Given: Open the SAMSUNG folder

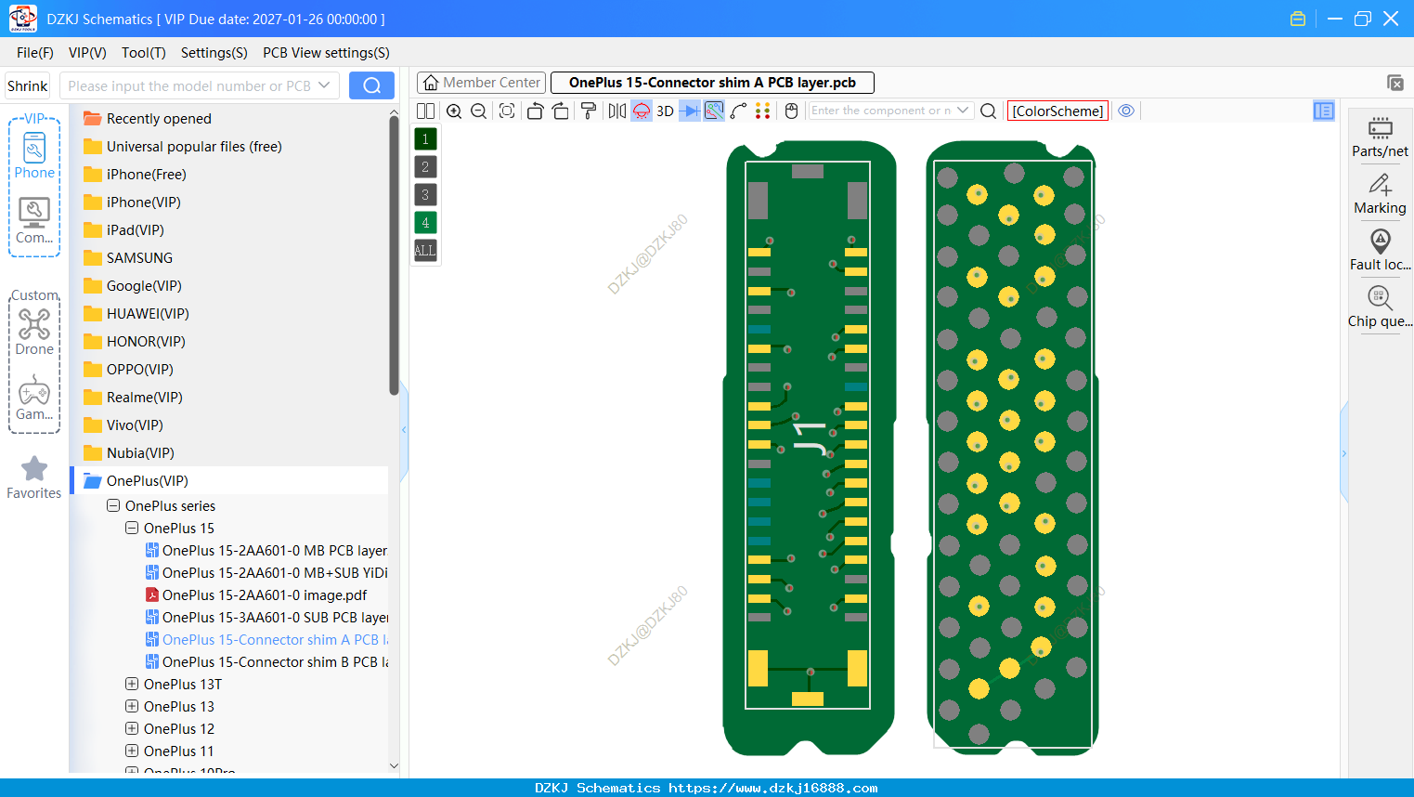Looking at the screenshot, I should pyautogui.click(x=139, y=258).
